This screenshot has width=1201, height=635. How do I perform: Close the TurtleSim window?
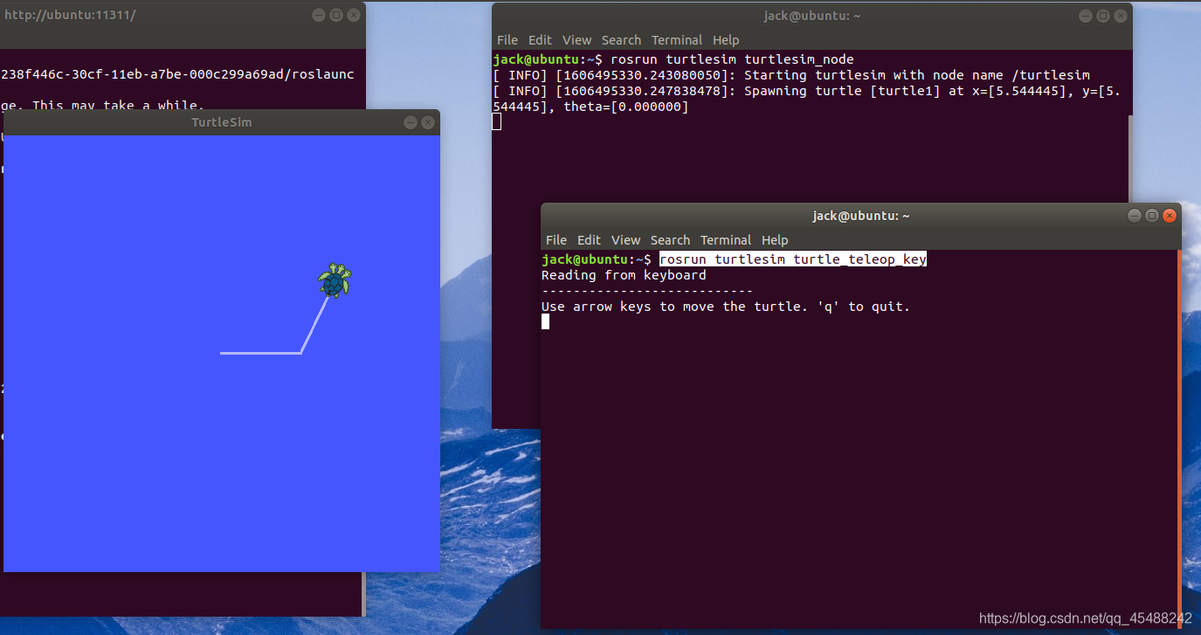click(428, 122)
